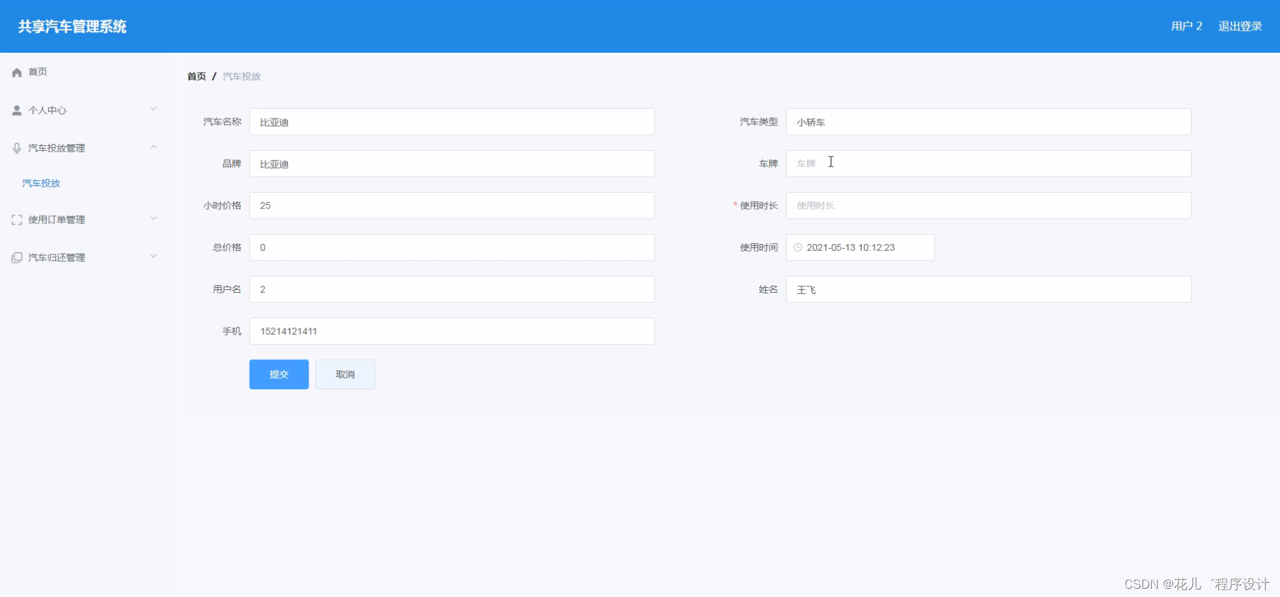
Task: Expand the 汽车归还管理 chevron
Action: tap(154, 256)
